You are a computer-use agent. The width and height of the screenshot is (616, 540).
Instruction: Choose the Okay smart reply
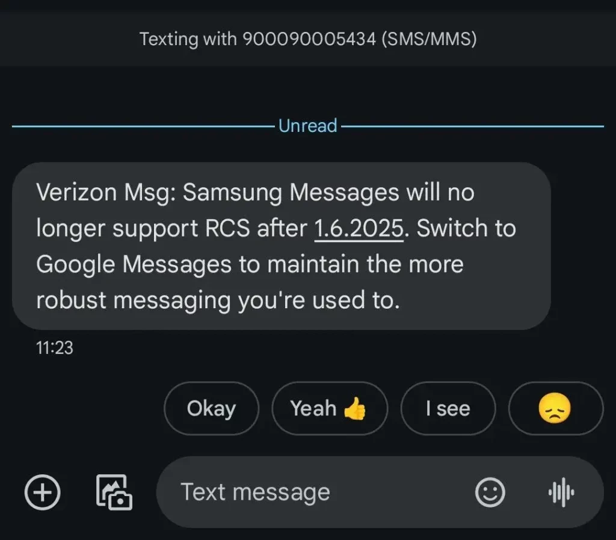point(211,408)
